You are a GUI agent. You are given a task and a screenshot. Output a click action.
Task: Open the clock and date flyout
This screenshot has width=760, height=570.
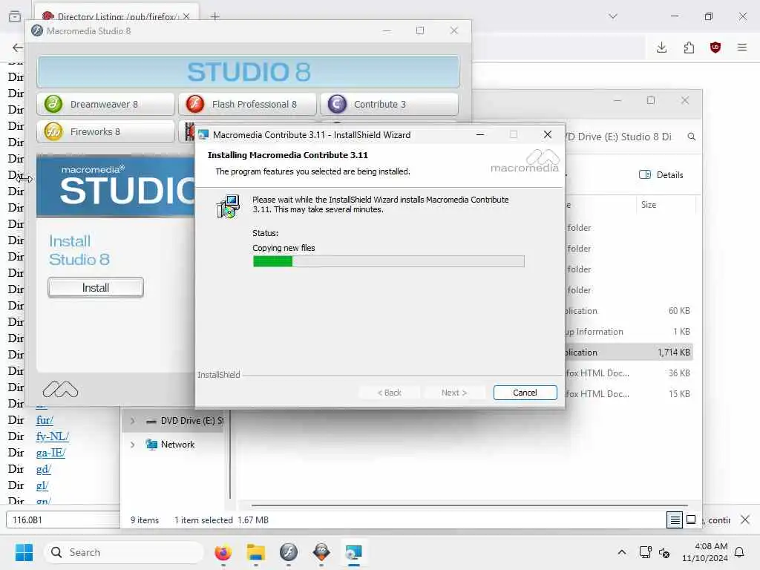click(x=705, y=552)
